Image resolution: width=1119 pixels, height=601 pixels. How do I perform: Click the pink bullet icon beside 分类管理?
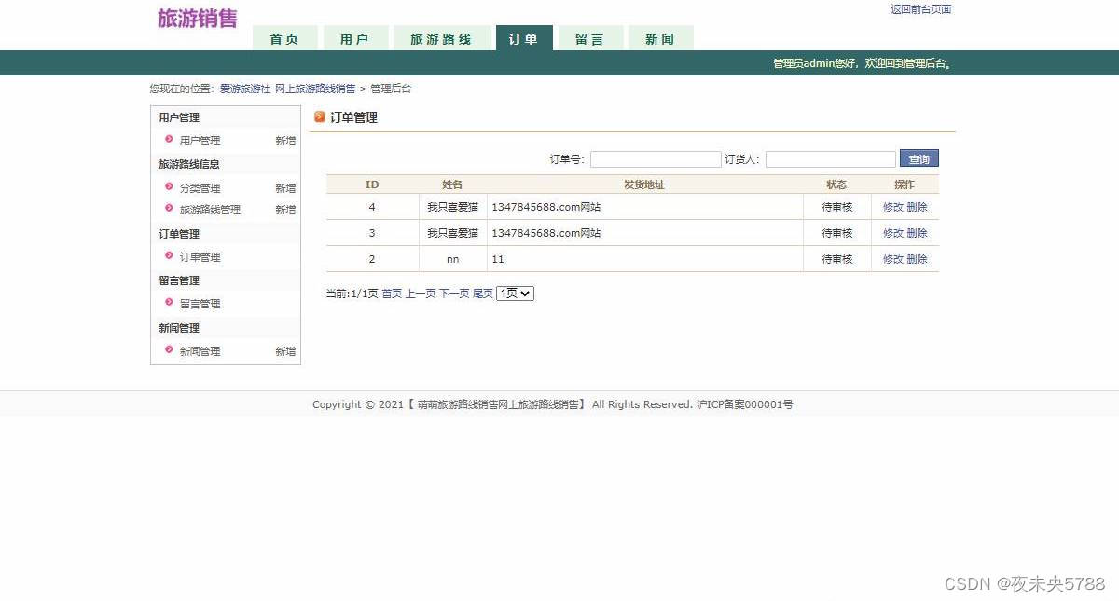pyautogui.click(x=169, y=186)
